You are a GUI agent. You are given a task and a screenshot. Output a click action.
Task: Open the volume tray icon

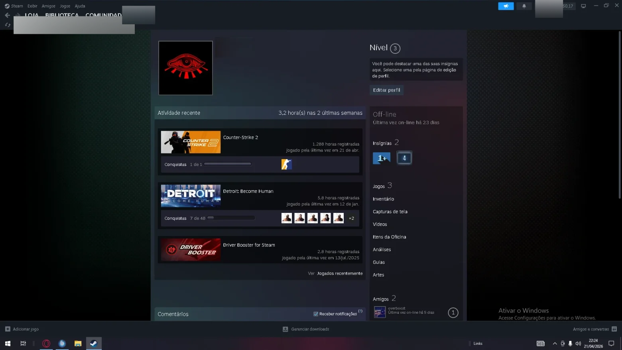(578, 343)
